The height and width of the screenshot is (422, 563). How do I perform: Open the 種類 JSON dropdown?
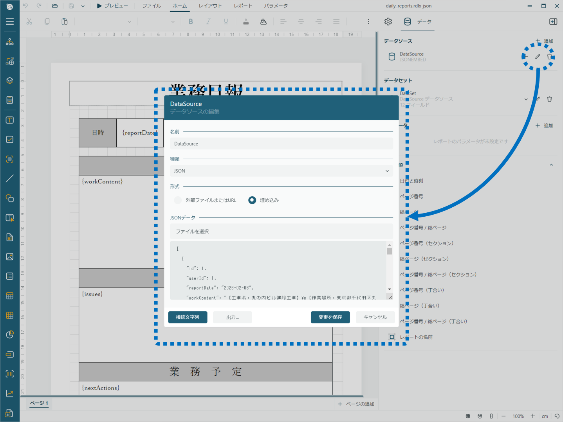281,171
